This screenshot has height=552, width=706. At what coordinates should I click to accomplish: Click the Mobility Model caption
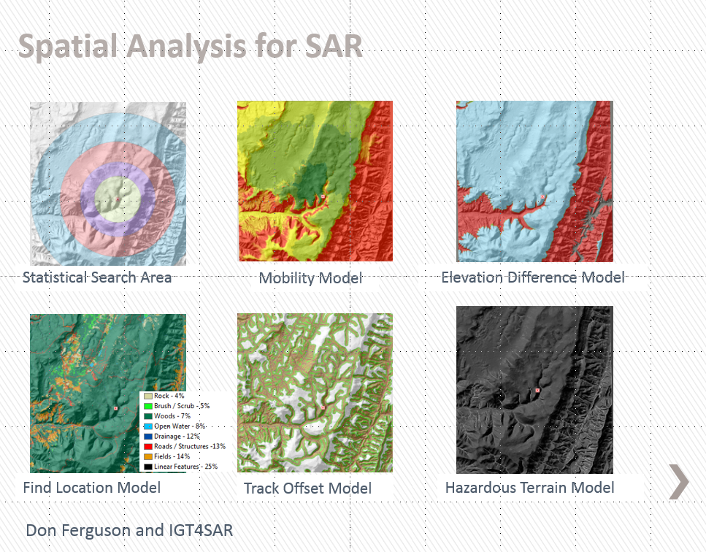[310, 277]
